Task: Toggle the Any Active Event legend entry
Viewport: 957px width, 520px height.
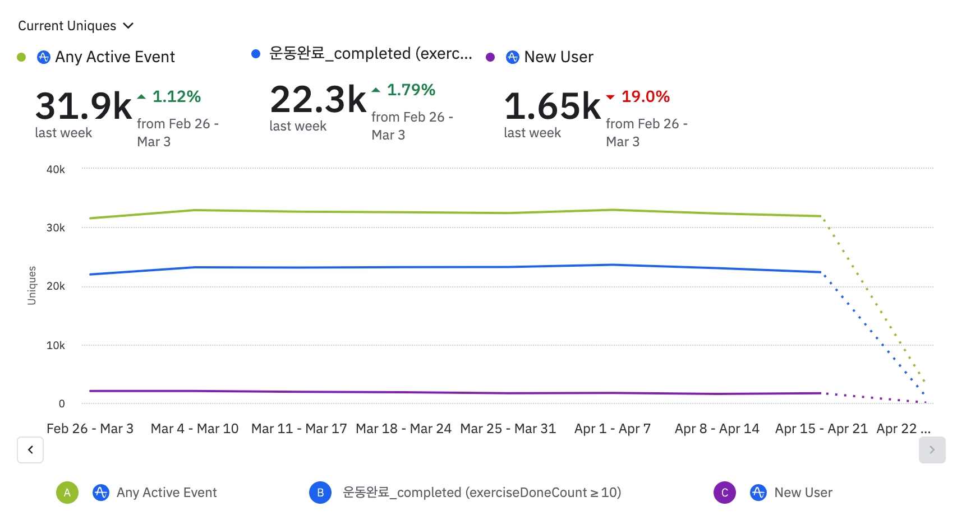Action: (167, 493)
